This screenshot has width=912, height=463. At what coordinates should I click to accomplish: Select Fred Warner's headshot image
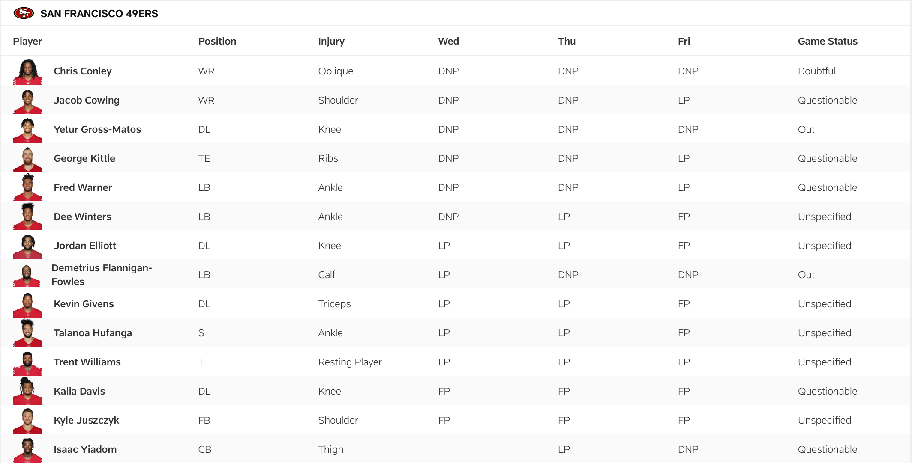coord(27,188)
